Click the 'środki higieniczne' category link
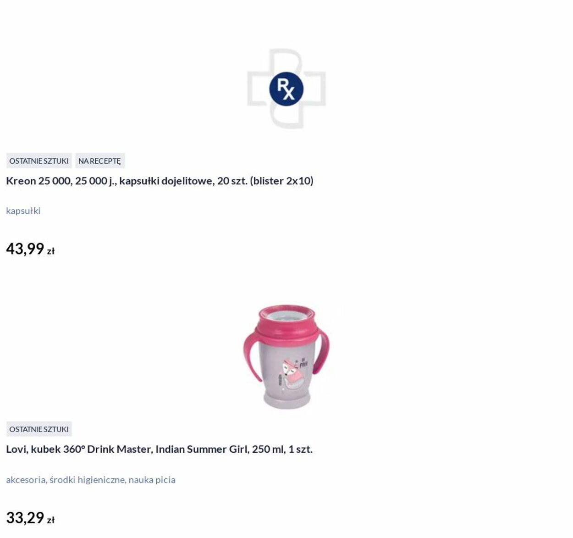Screen dimensions: 573x538 coord(87,480)
